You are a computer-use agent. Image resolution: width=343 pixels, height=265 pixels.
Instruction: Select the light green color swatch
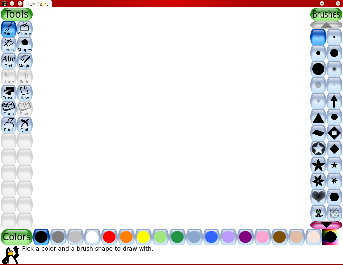coord(160,237)
